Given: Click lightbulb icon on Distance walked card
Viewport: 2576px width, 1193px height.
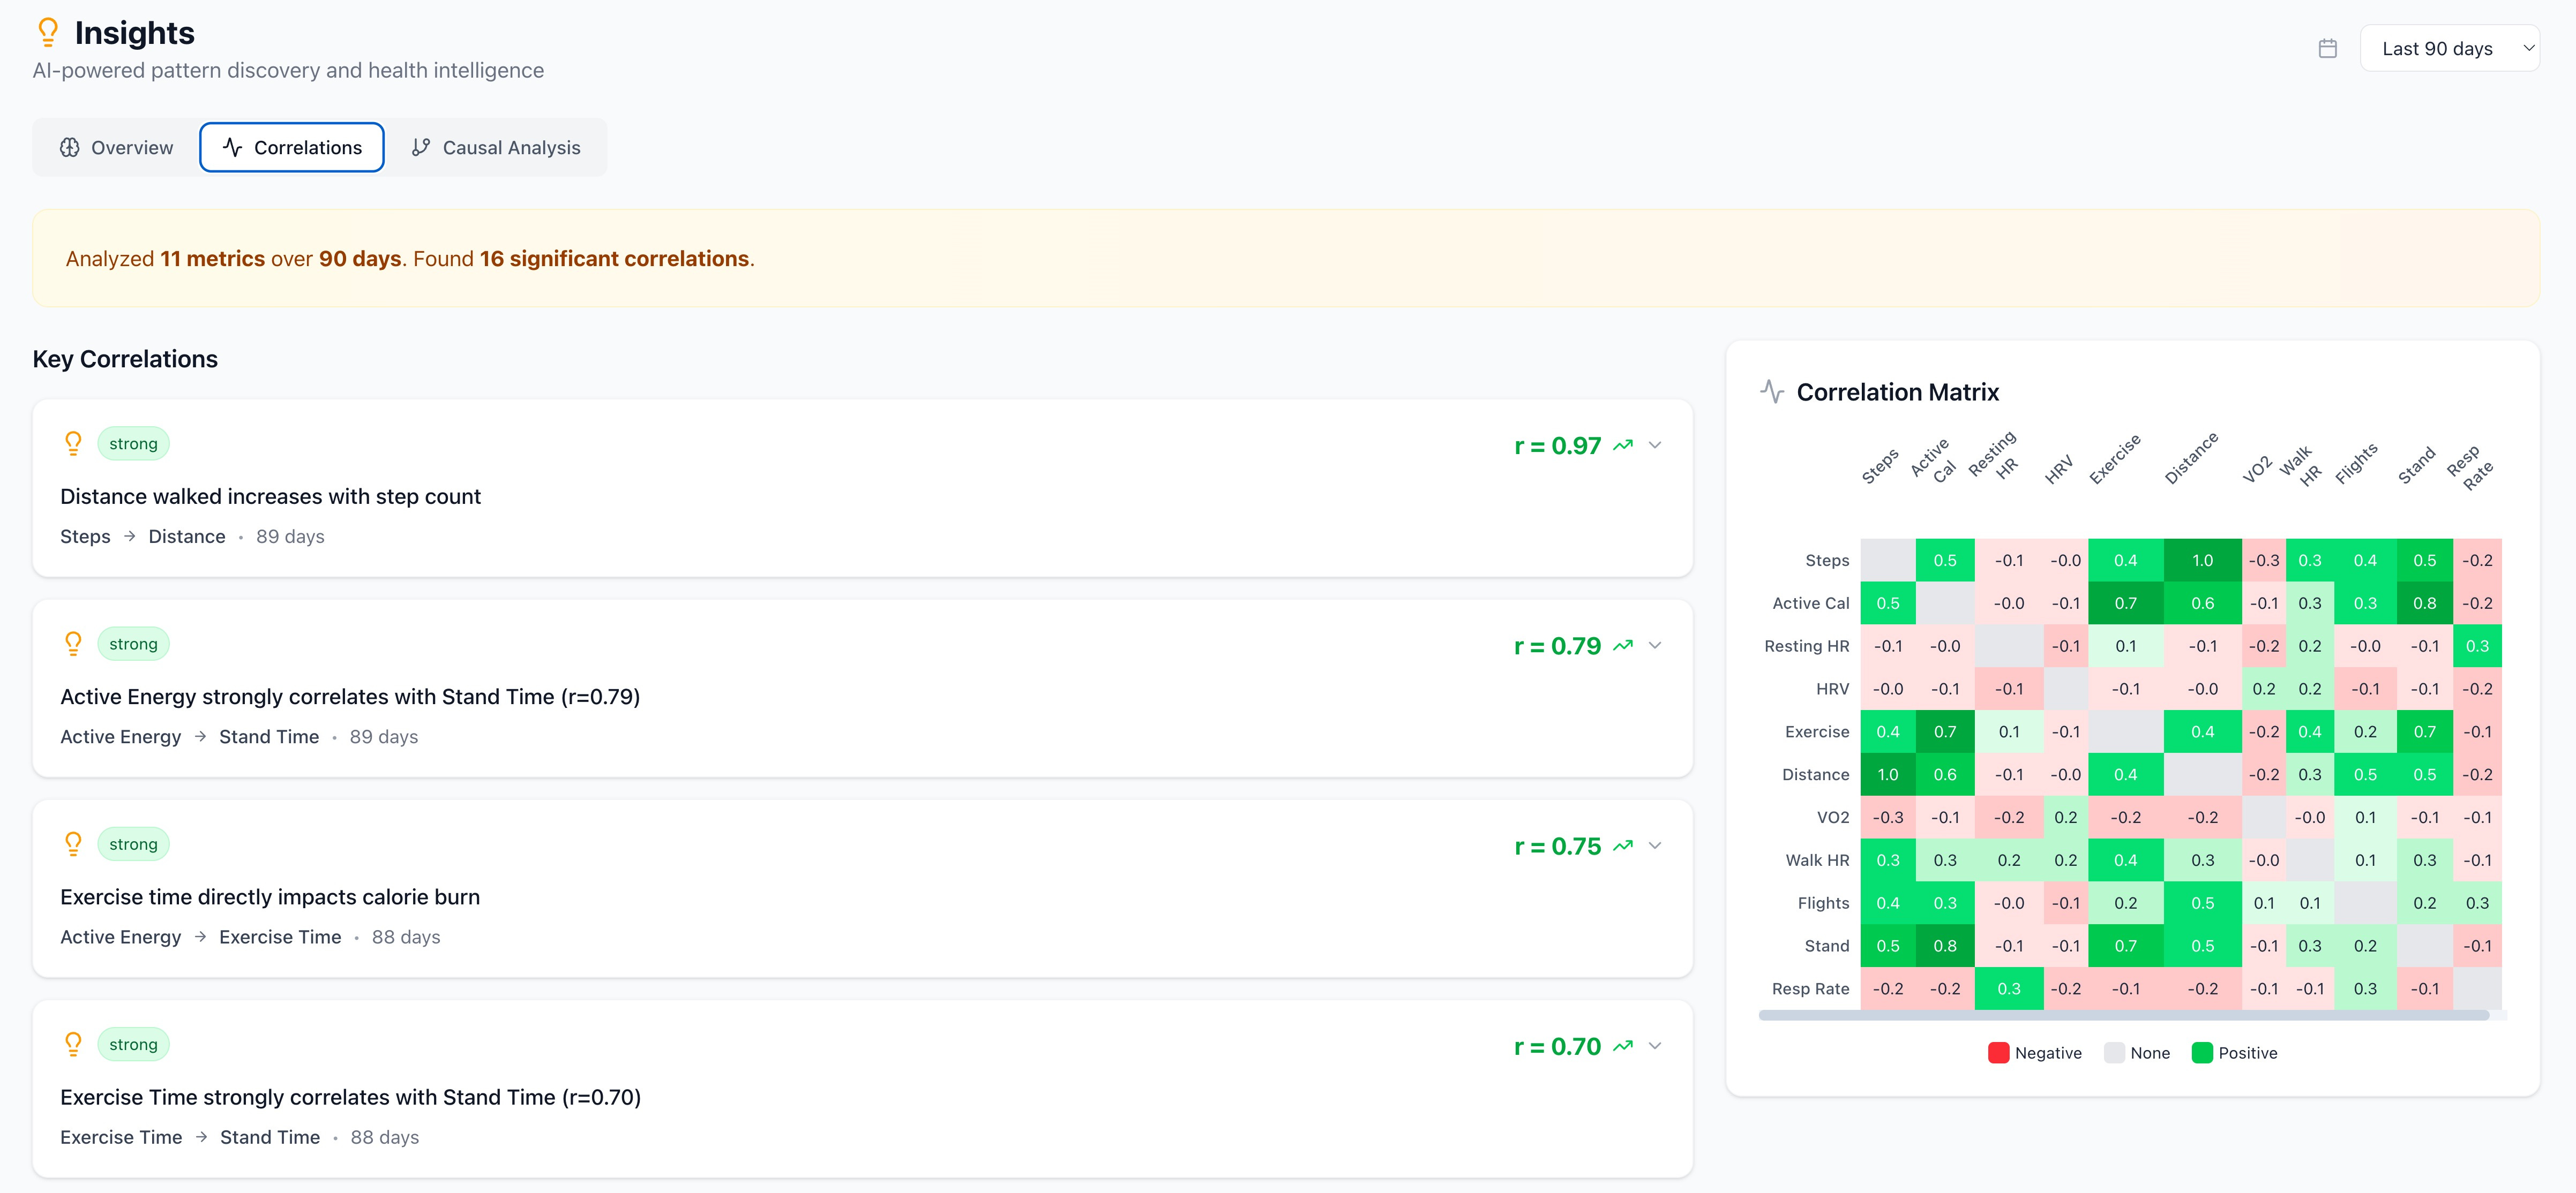Looking at the screenshot, I should [x=73, y=444].
